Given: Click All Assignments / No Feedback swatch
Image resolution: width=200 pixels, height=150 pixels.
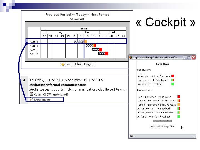Looking at the screenshot, I should pos(179,109).
